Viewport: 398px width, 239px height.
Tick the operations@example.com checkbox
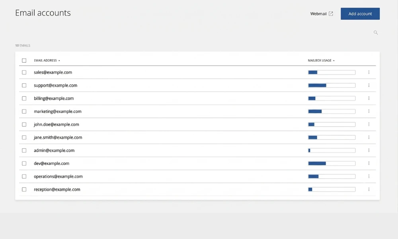24,176
